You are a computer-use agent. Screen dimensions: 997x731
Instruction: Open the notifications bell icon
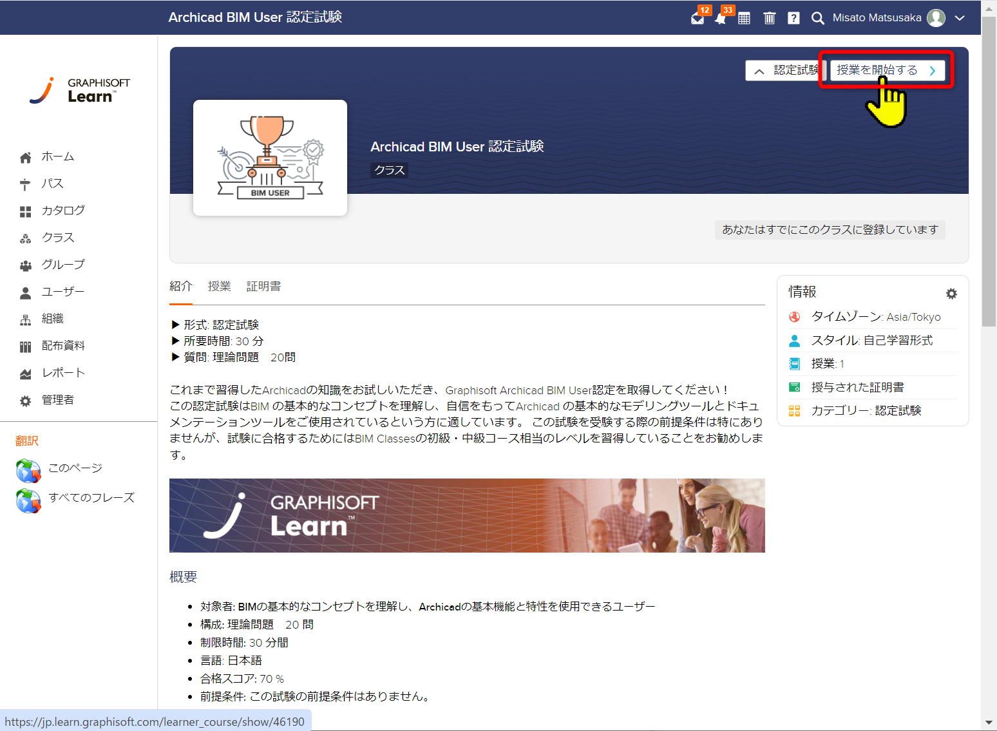pyautogui.click(x=721, y=18)
